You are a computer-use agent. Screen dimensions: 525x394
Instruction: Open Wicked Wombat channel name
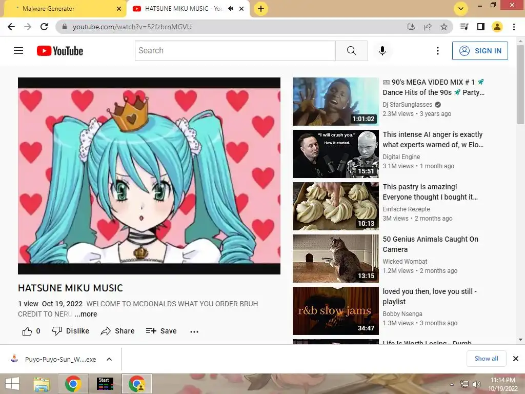click(405, 261)
